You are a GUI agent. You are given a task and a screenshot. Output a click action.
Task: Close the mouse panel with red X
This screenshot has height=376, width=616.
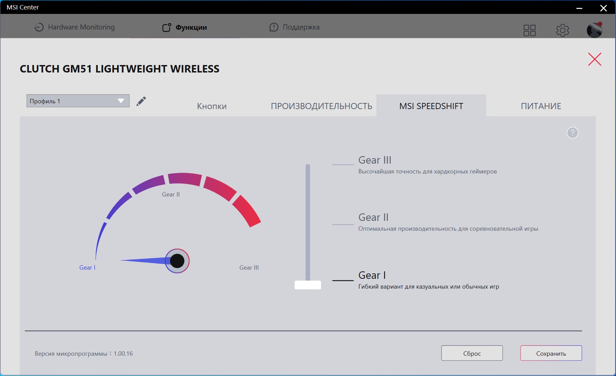(595, 59)
